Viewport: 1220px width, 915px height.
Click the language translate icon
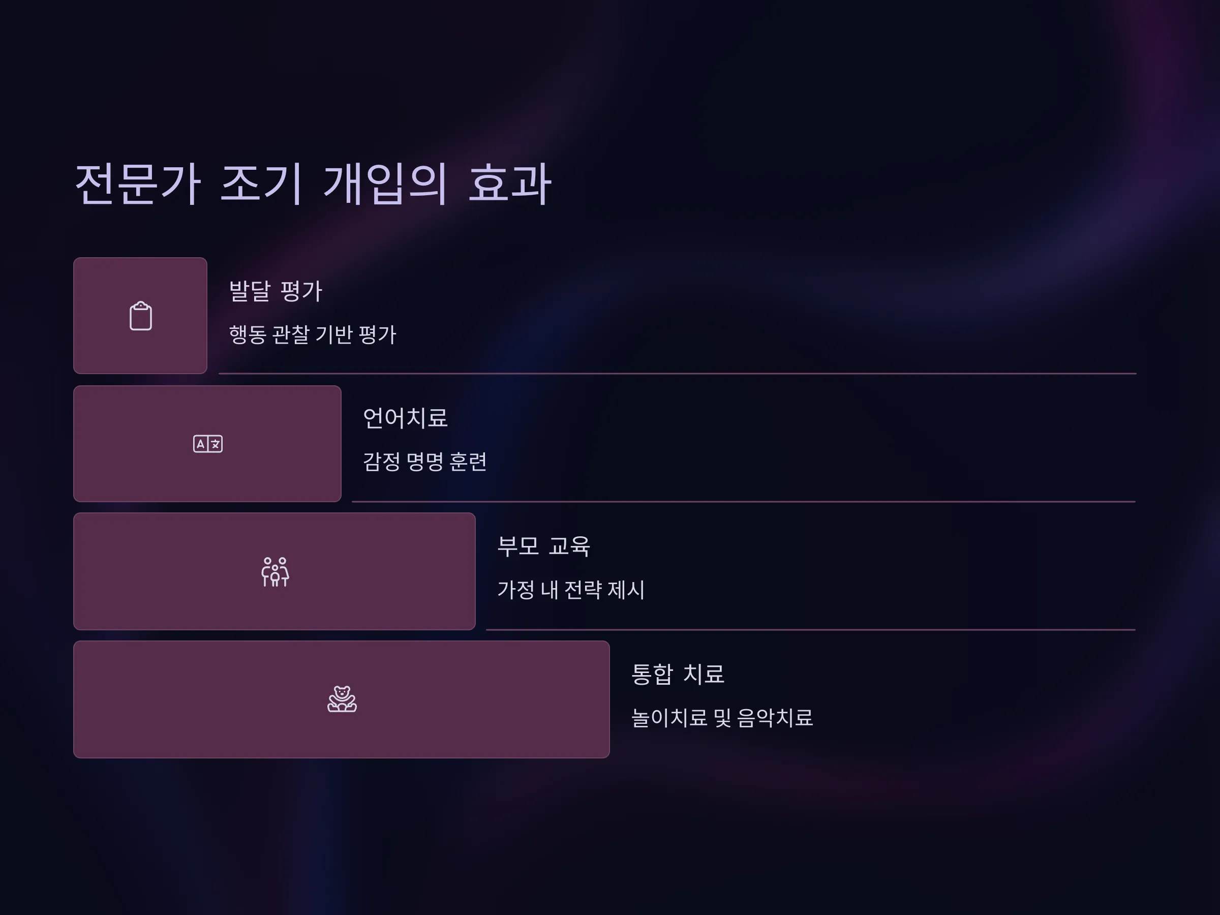coord(208,444)
